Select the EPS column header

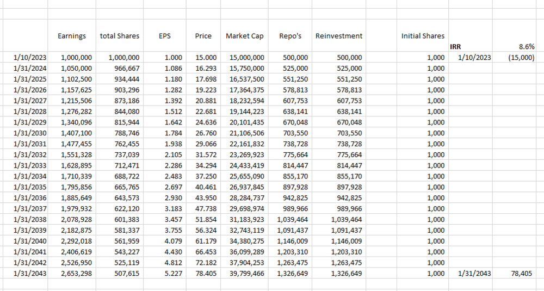[x=164, y=36]
